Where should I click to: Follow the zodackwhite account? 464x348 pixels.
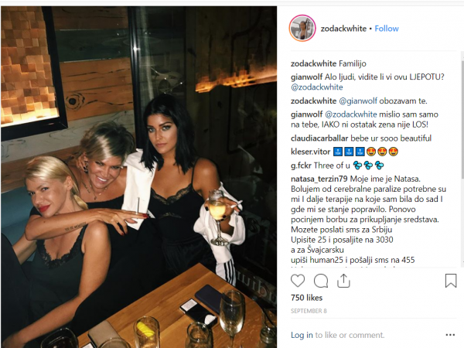[x=387, y=29]
